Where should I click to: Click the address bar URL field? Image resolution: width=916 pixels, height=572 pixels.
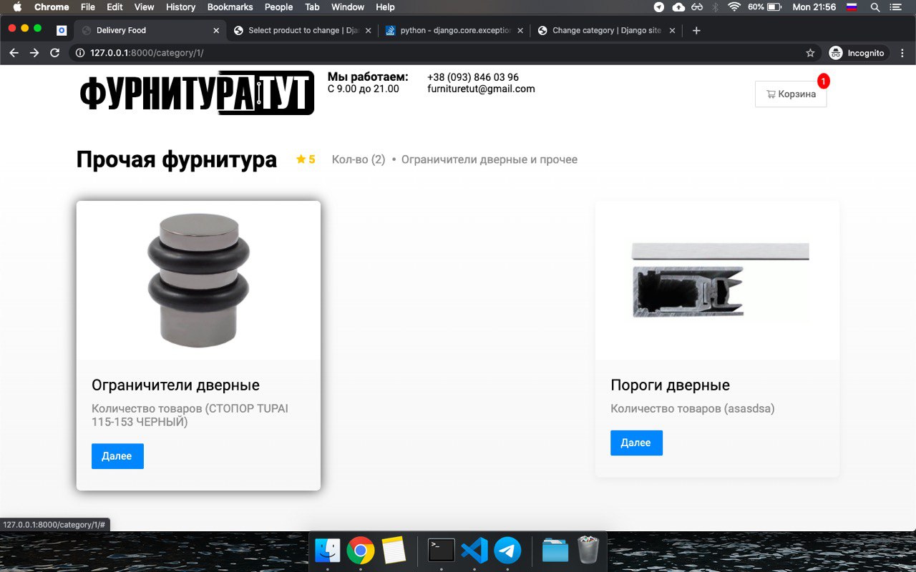tap(444, 53)
